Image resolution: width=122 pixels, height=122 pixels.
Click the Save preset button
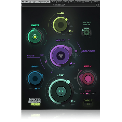[96, 2]
